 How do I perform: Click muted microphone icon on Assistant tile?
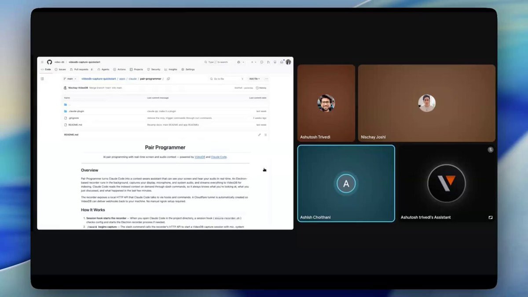click(490, 150)
